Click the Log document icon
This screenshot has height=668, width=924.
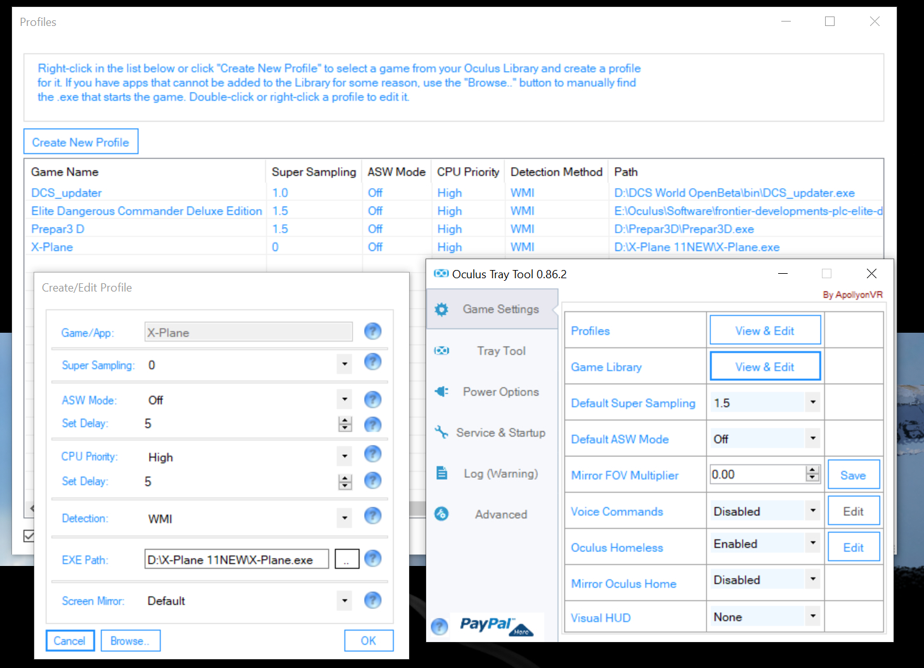point(442,473)
